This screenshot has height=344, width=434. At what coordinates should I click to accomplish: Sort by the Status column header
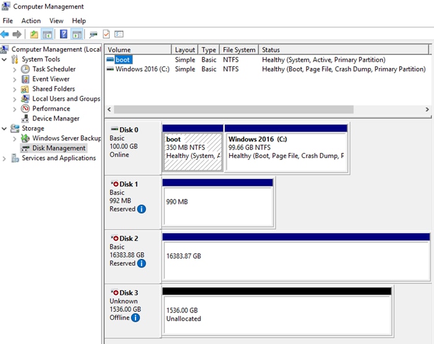coord(344,49)
